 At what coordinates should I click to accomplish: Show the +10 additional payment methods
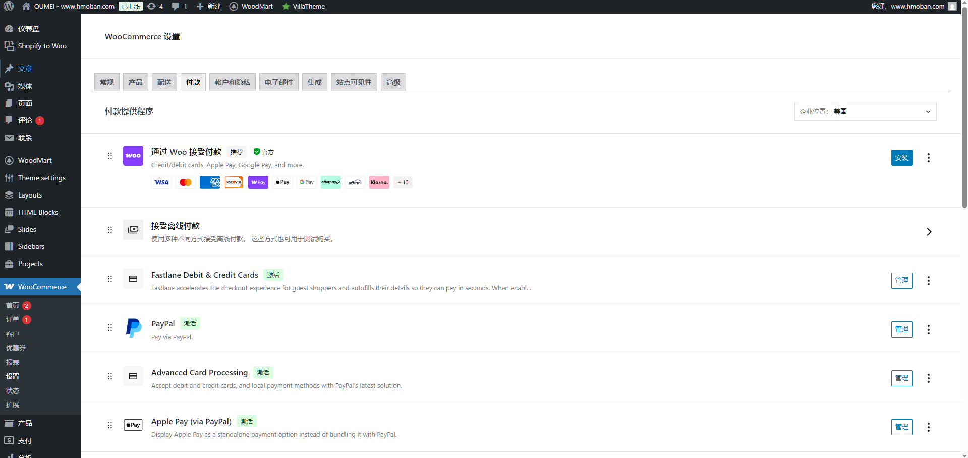tap(403, 182)
